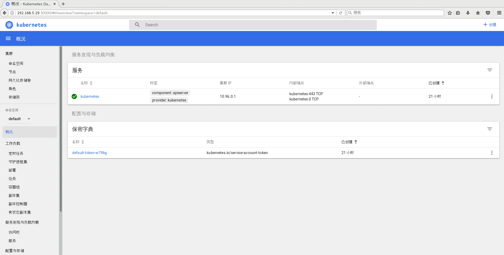Screen dimensions: 504x255
Task: Open the default-token-w79bg secret
Action: click(90, 153)
